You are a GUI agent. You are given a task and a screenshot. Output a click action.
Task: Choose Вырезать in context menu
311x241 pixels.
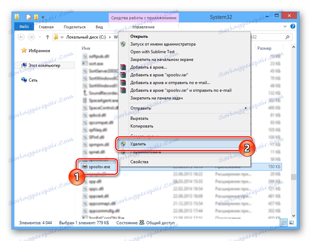coord(184,118)
